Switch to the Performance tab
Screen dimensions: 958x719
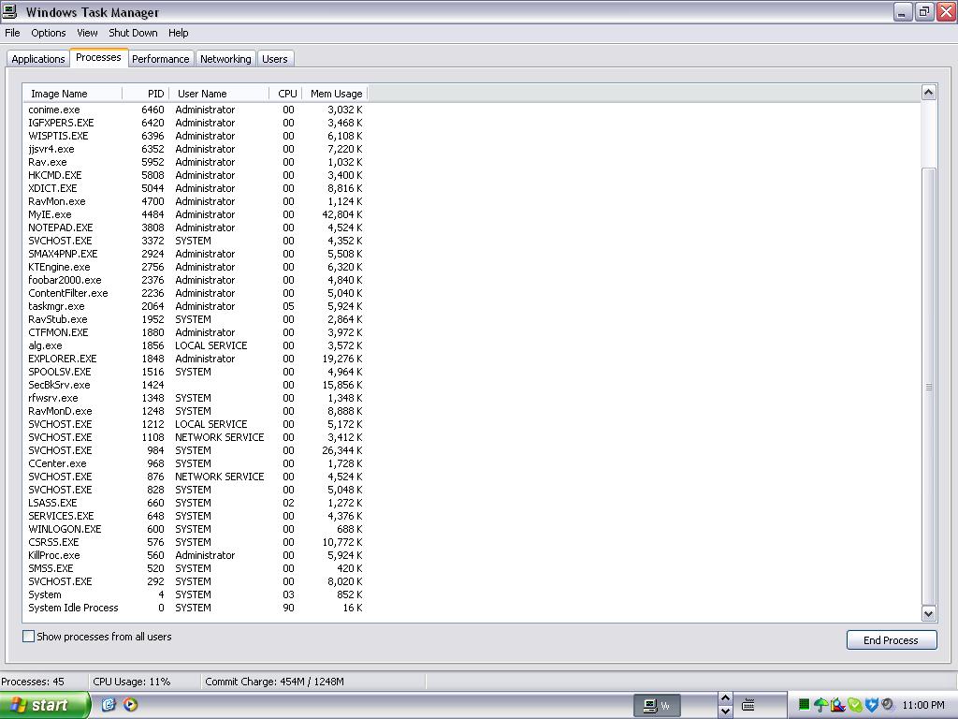161,59
